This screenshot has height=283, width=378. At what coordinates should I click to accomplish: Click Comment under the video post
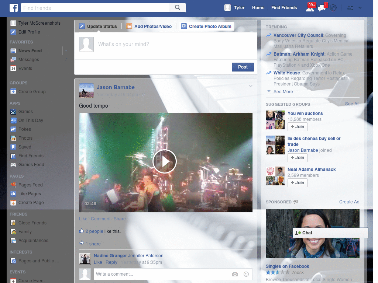tap(100, 219)
